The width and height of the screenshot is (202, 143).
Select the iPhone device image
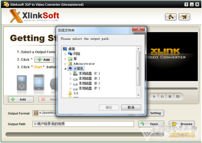click(39, 82)
